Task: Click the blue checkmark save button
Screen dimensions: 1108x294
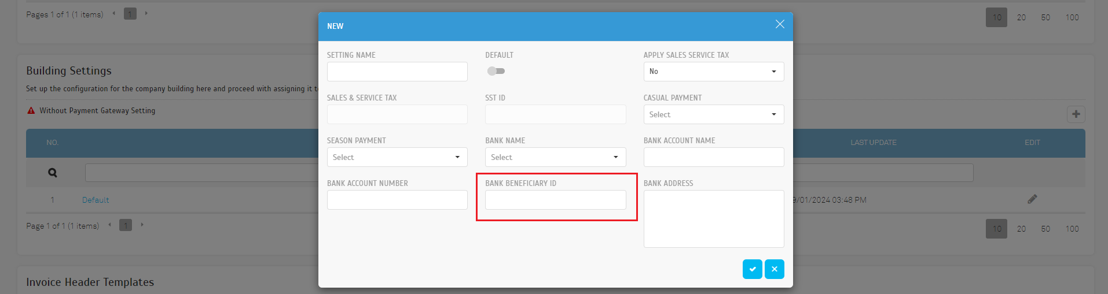Action: click(752, 269)
